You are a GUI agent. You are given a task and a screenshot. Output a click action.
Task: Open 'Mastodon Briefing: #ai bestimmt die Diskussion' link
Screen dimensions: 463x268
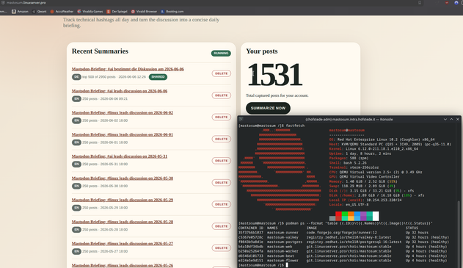pyautogui.click(x=128, y=69)
